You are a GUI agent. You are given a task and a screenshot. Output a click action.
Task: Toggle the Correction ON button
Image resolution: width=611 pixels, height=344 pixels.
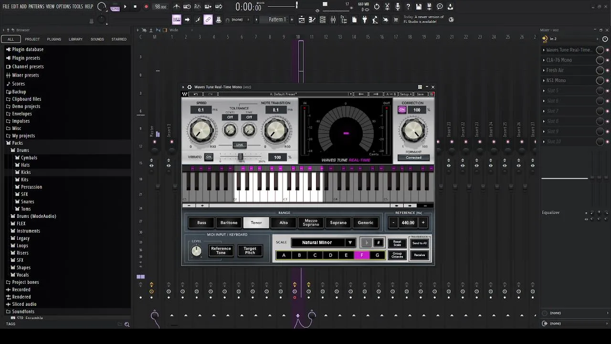click(x=402, y=110)
